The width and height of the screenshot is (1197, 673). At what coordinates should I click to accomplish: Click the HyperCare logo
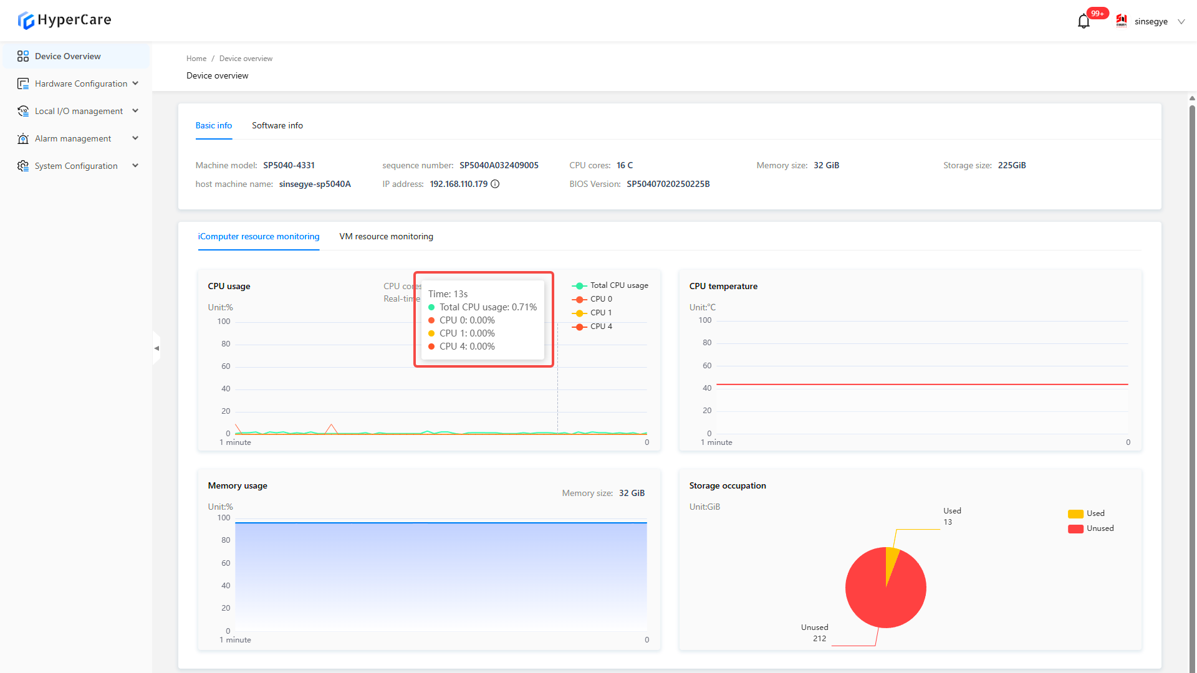(64, 20)
